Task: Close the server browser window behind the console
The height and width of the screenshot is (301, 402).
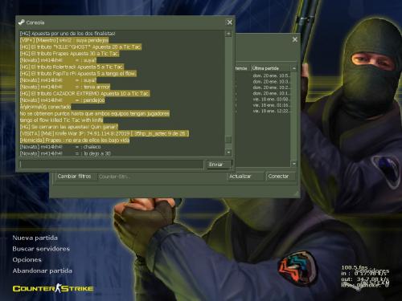Action: [x=295, y=39]
